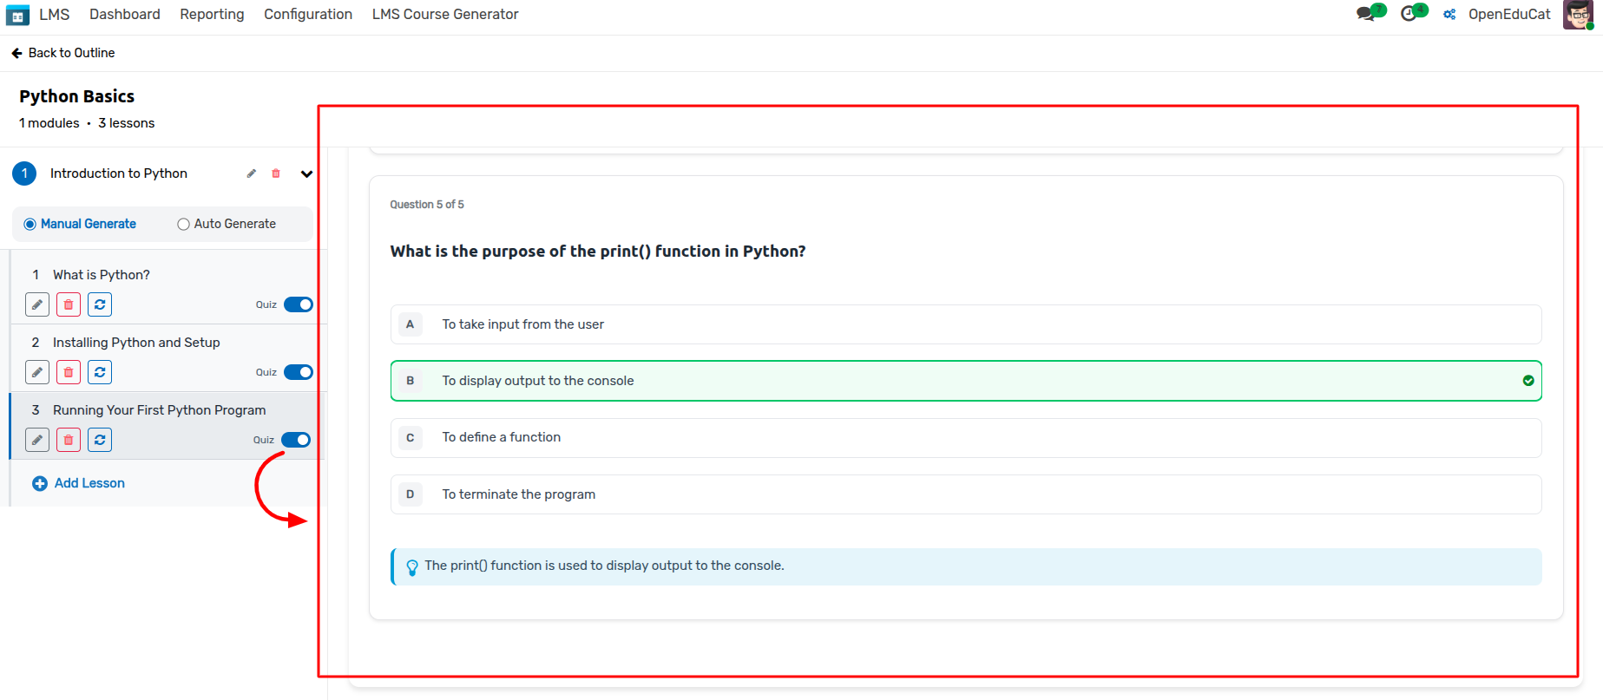Open lesson Running Your First Python Program

pyautogui.click(x=160, y=410)
